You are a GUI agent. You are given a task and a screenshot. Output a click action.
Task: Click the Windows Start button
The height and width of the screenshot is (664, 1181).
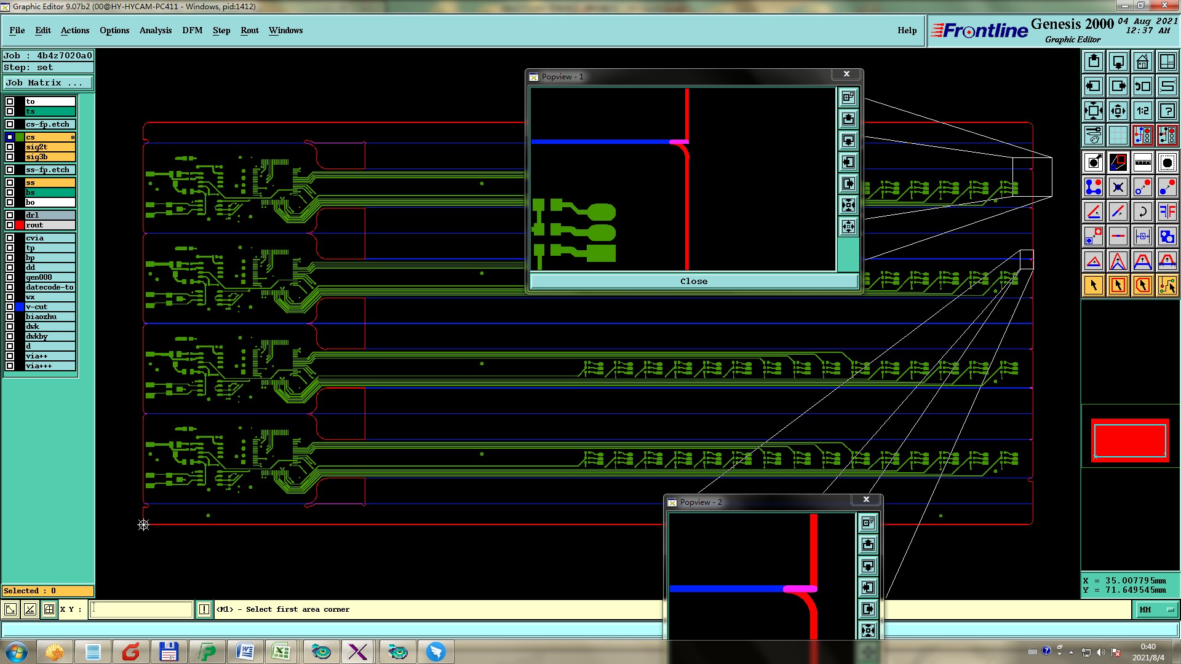[17, 652]
